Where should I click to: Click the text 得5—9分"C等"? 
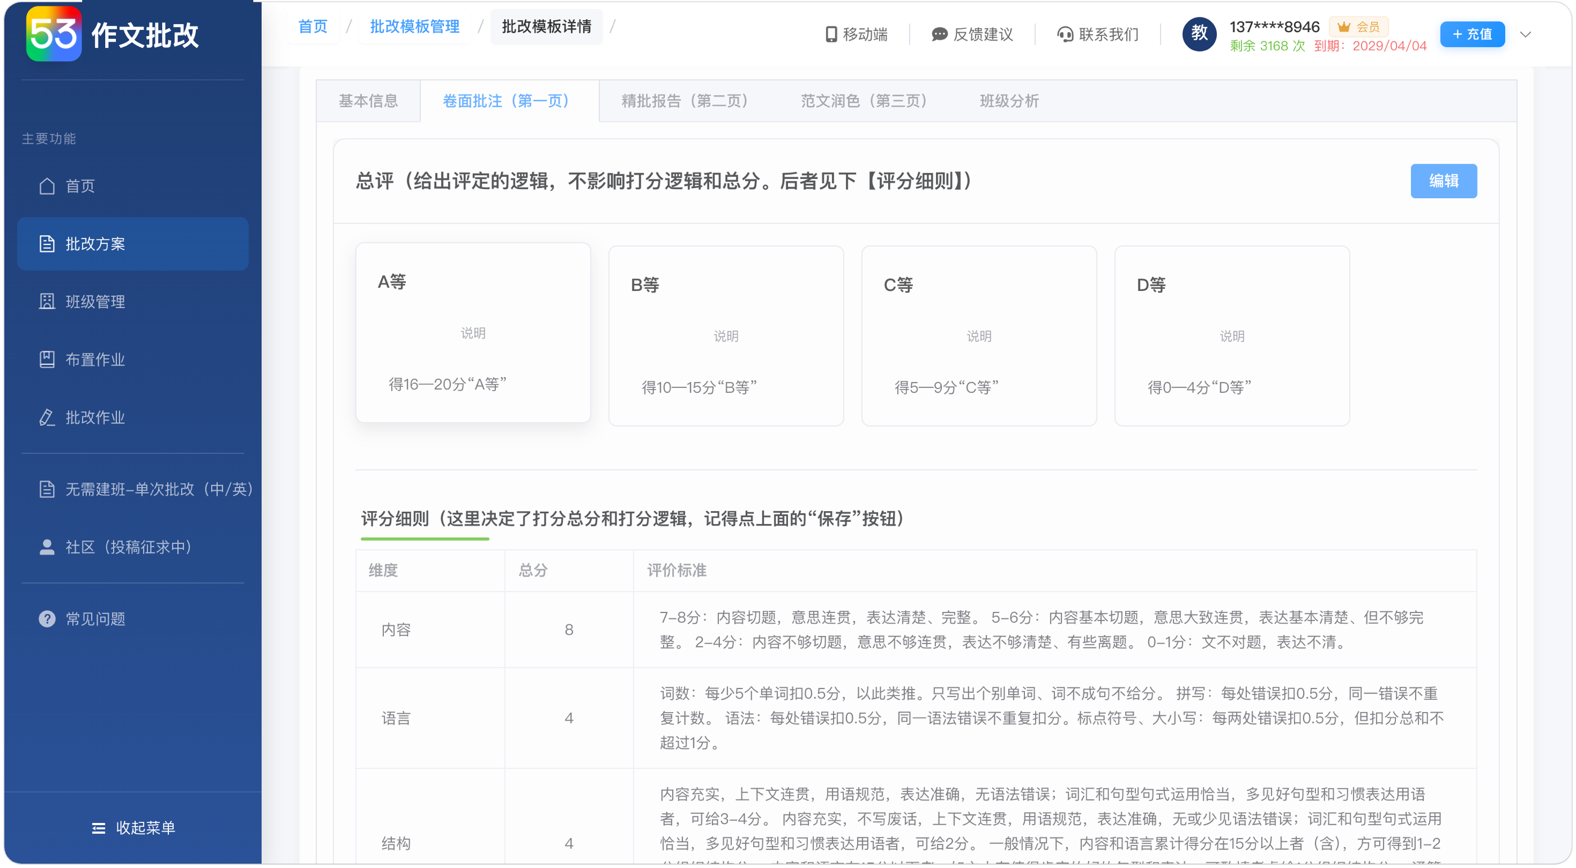point(947,387)
